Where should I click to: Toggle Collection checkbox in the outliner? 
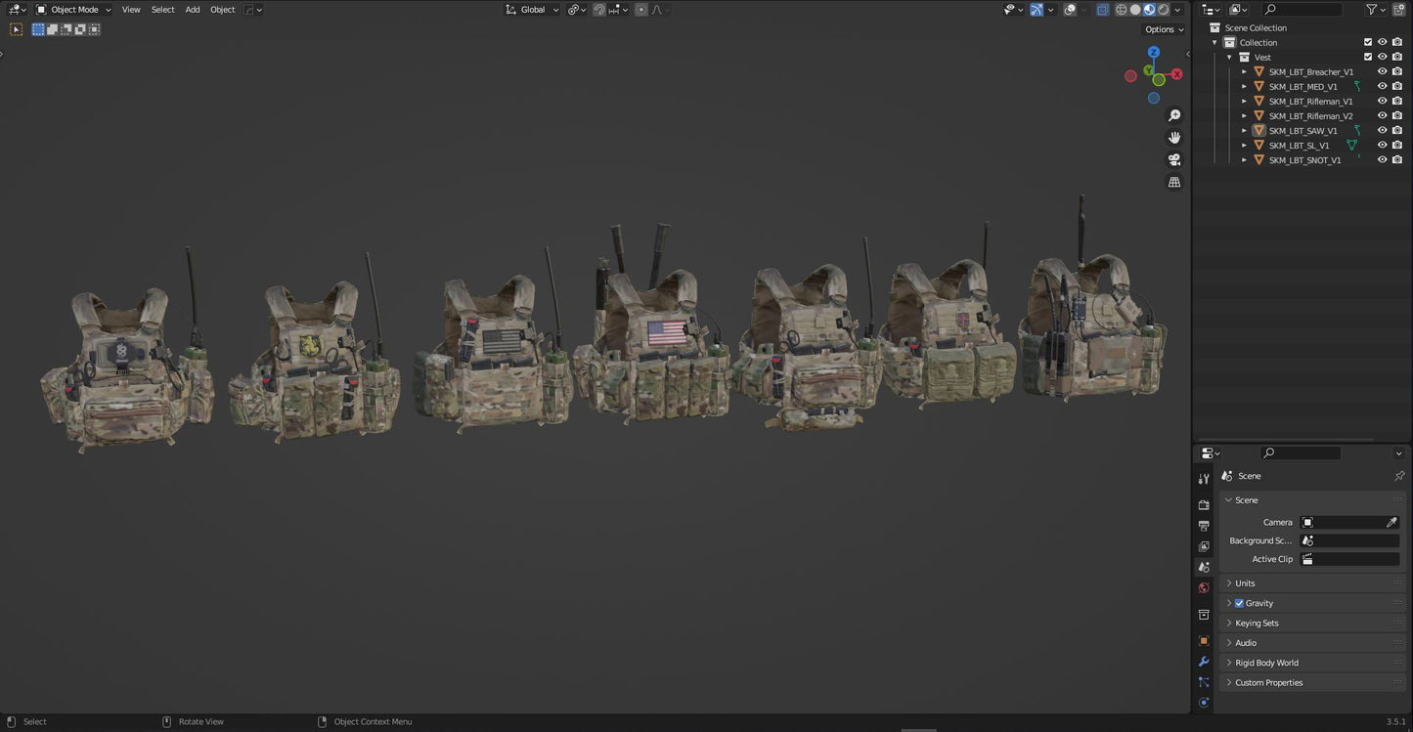coord(1368,42)
